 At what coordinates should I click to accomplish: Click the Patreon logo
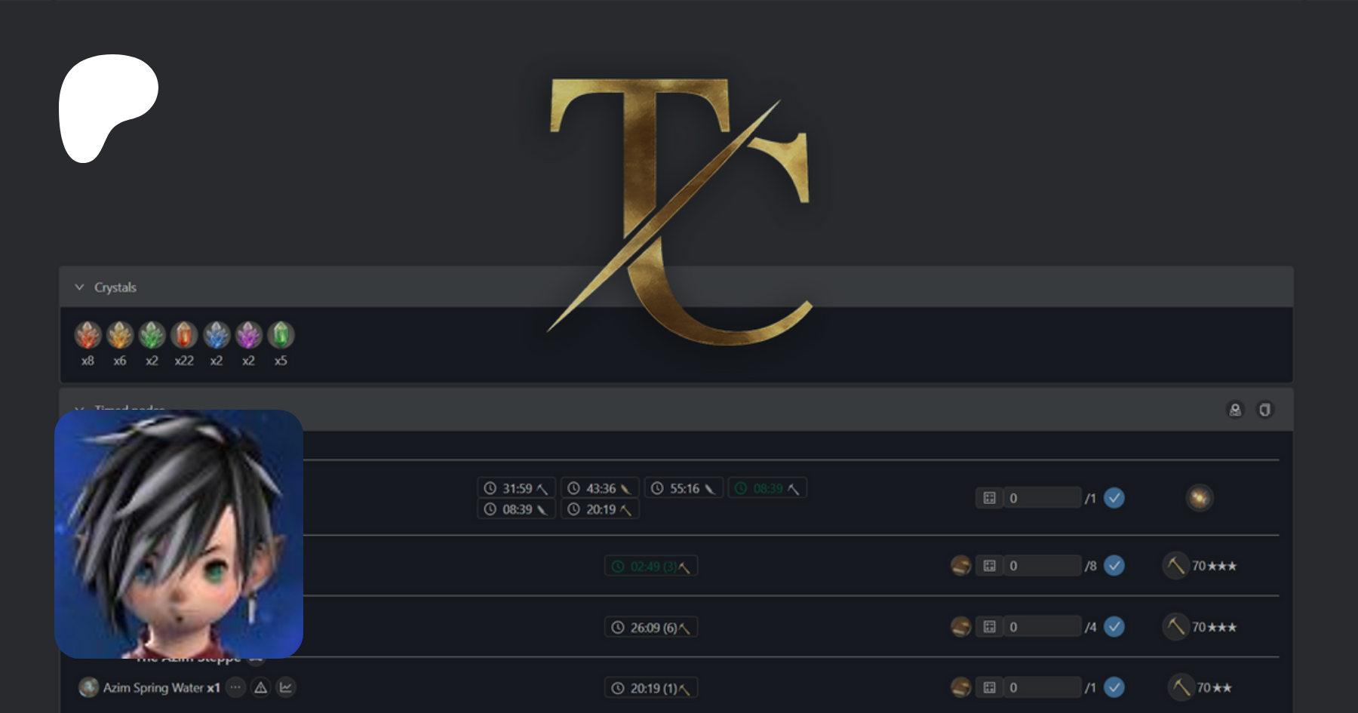tap(108, 108)
